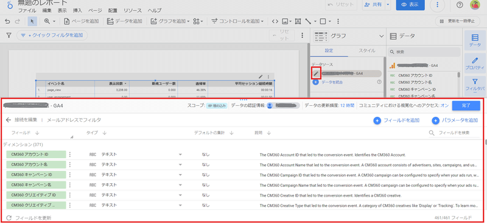487x224 pixels.
Task: Insert a URL embed element
Action: 275,21
